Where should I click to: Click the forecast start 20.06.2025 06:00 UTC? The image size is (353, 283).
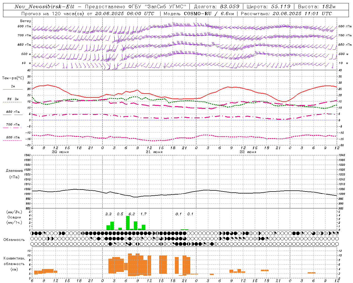coord(125,14)
